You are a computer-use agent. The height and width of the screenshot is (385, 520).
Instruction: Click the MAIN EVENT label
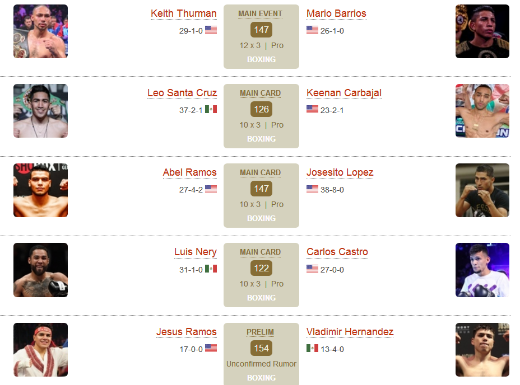coord(261,14)
